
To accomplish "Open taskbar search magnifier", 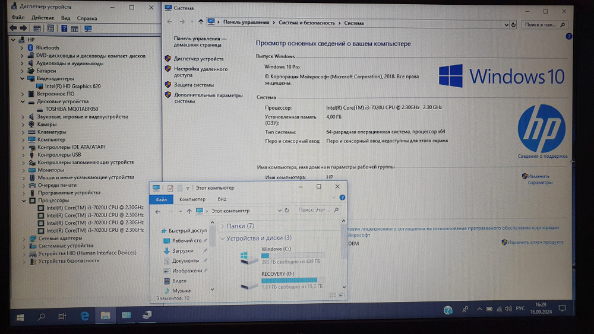I will click(x=42, y=316).
